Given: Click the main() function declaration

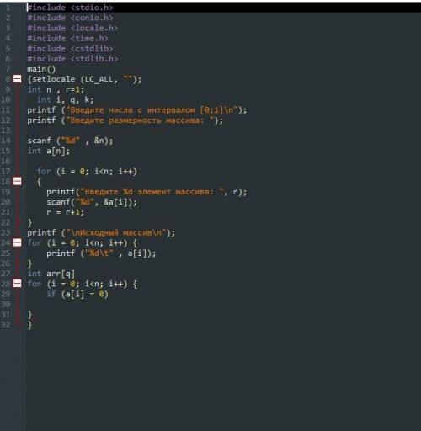Looking at the screenshot, I should 41,69.
